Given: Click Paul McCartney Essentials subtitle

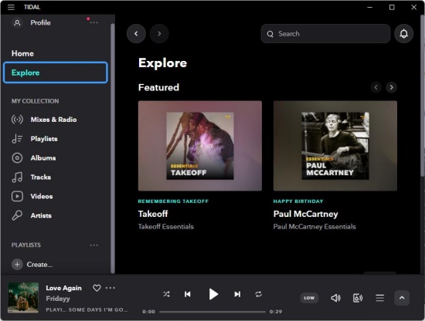Looking at the screenshot, I should pos(314,227).
